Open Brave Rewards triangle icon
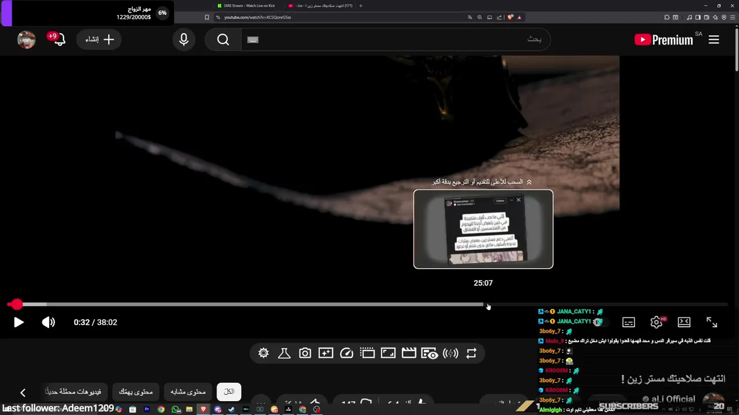Viewport: 739px width, 415px height. point(519,17)
